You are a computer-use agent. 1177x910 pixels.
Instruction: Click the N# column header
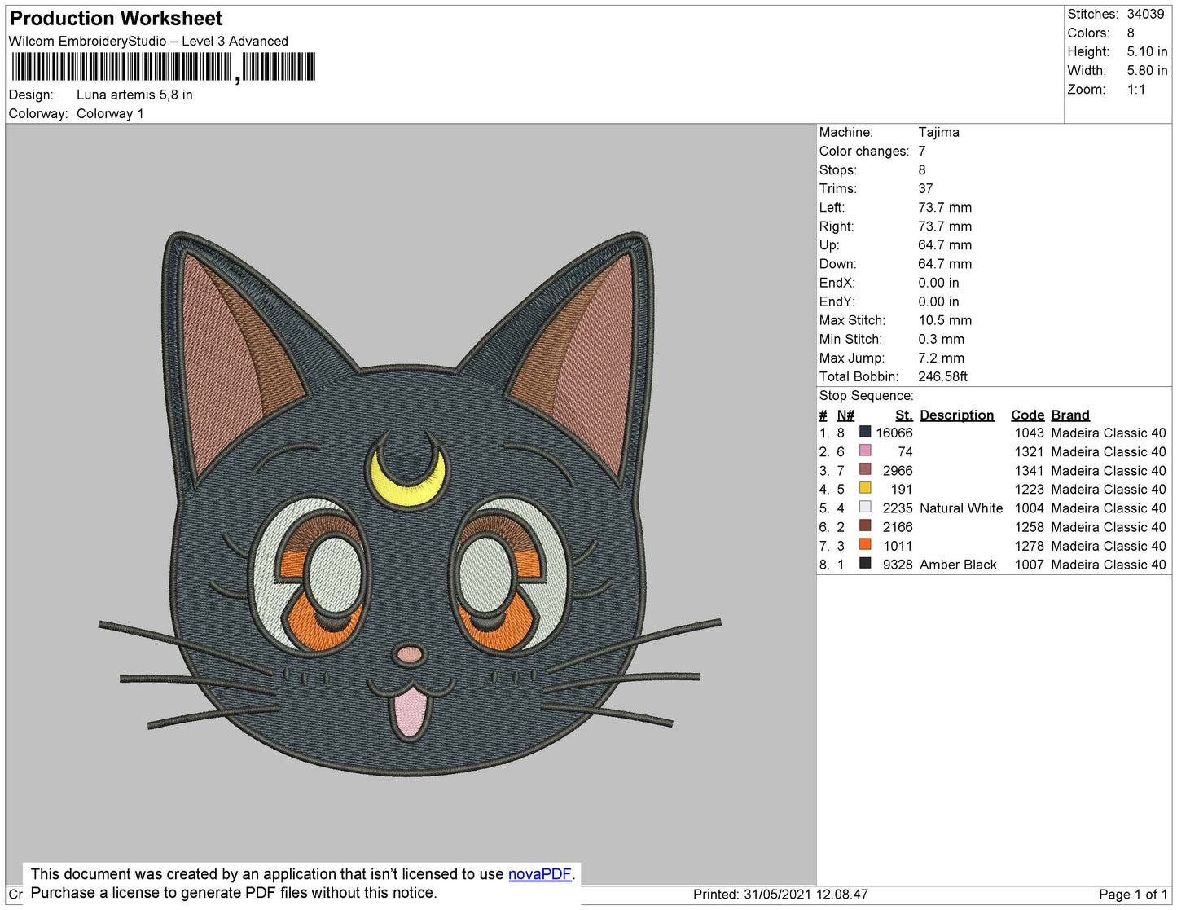(x=845, y=415)
